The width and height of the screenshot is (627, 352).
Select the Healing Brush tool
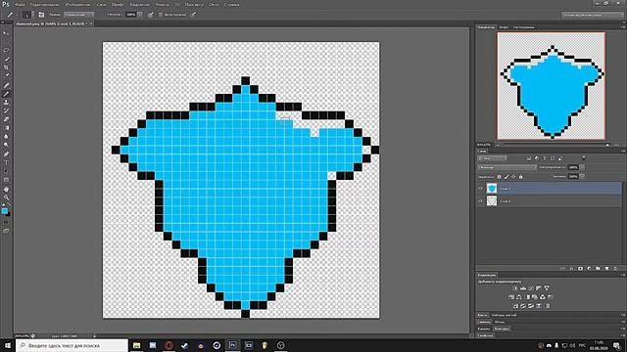coord(6,85)
